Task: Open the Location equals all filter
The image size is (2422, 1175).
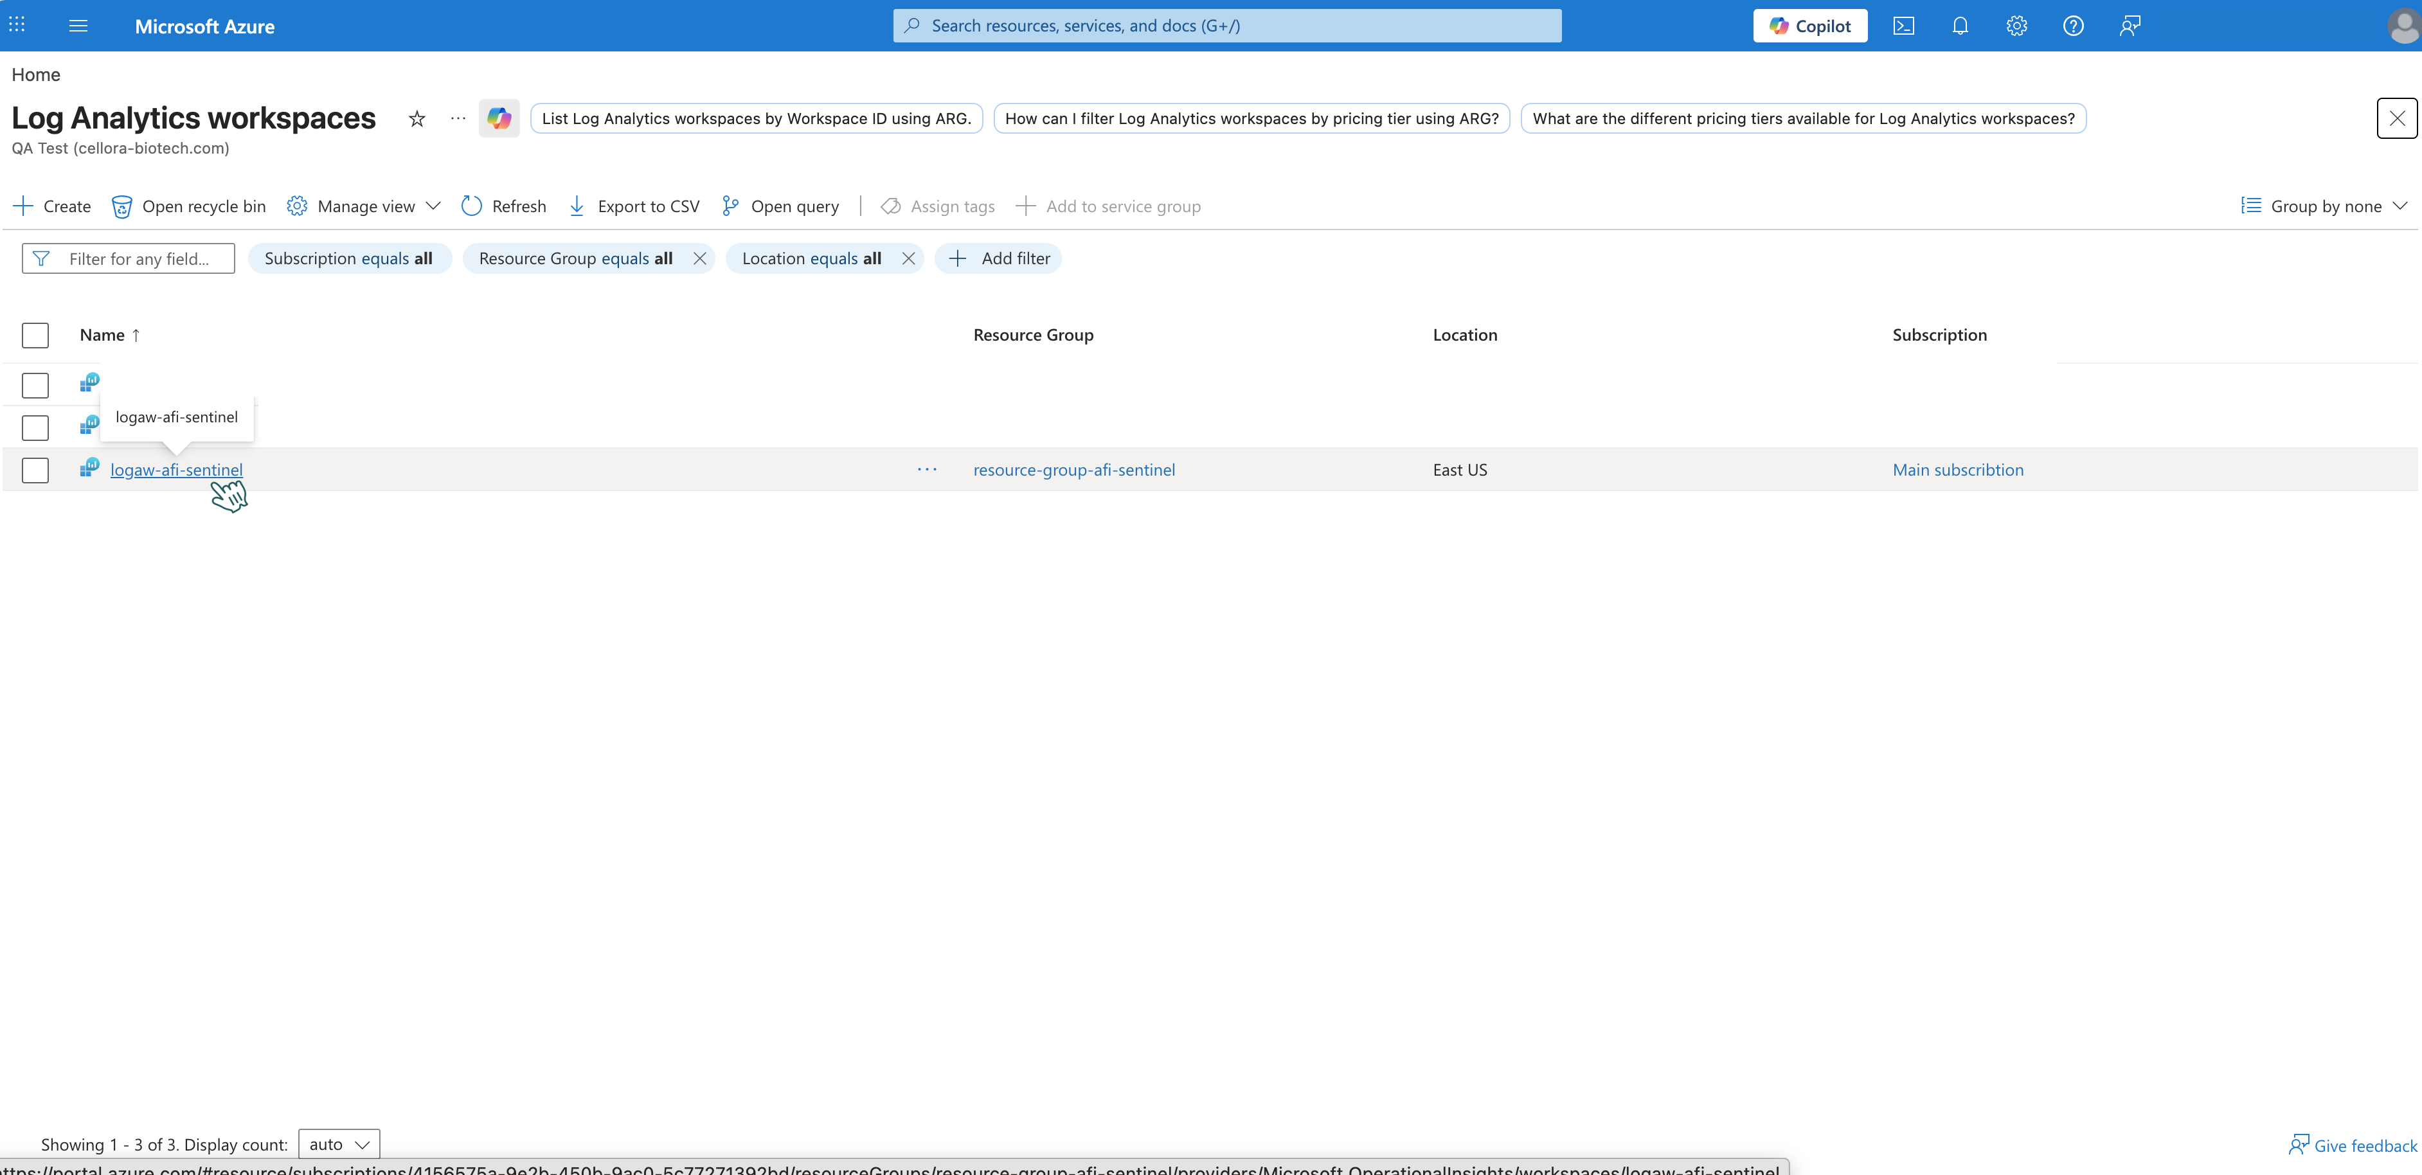Action: coord(811,258)
